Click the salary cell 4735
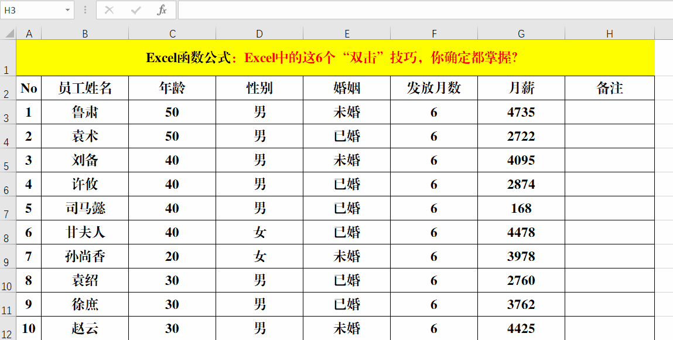This screenshot has width=673, height=340. coord(521,113)
